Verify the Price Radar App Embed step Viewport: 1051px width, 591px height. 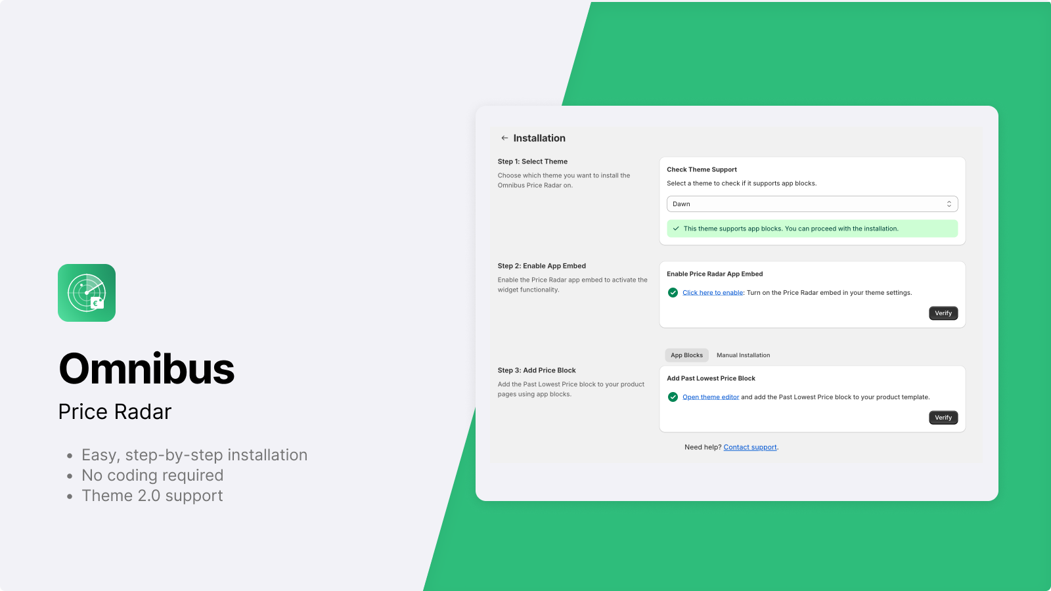click(x=943, y=313)
